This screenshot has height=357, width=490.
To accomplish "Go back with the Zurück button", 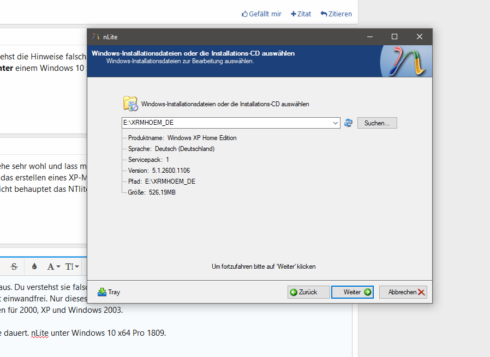I will (x=308, y=292).
